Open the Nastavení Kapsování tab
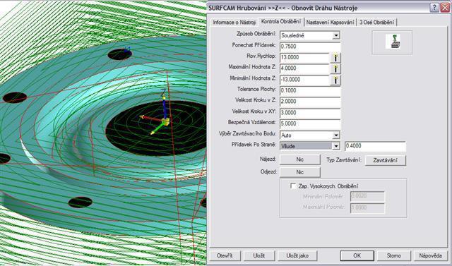The image size is (452, 266). coord(331,22)
